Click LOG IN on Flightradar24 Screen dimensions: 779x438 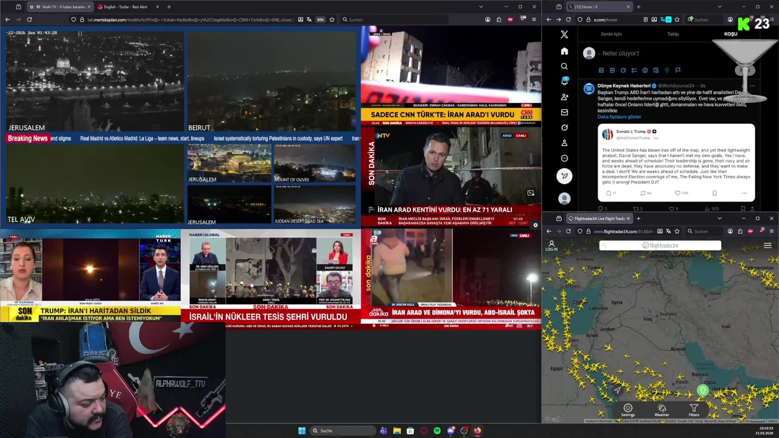[x=551, y=246]
